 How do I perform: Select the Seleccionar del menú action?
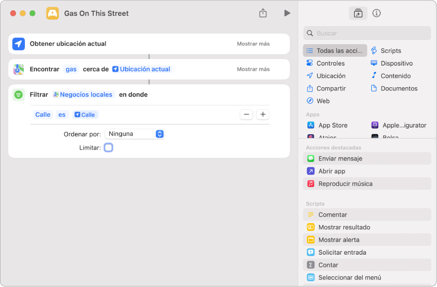(367, 278)
